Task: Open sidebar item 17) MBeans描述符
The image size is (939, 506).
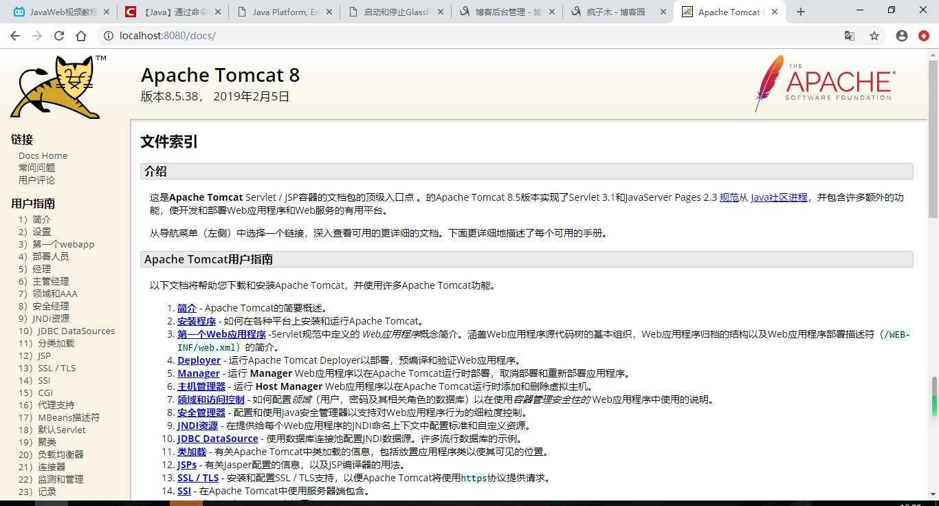Action: (x=59, y=417)
